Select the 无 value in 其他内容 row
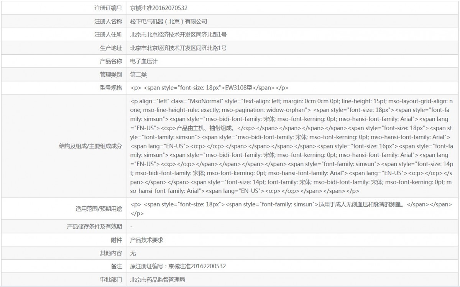460x287 pixels. (133, 253)
